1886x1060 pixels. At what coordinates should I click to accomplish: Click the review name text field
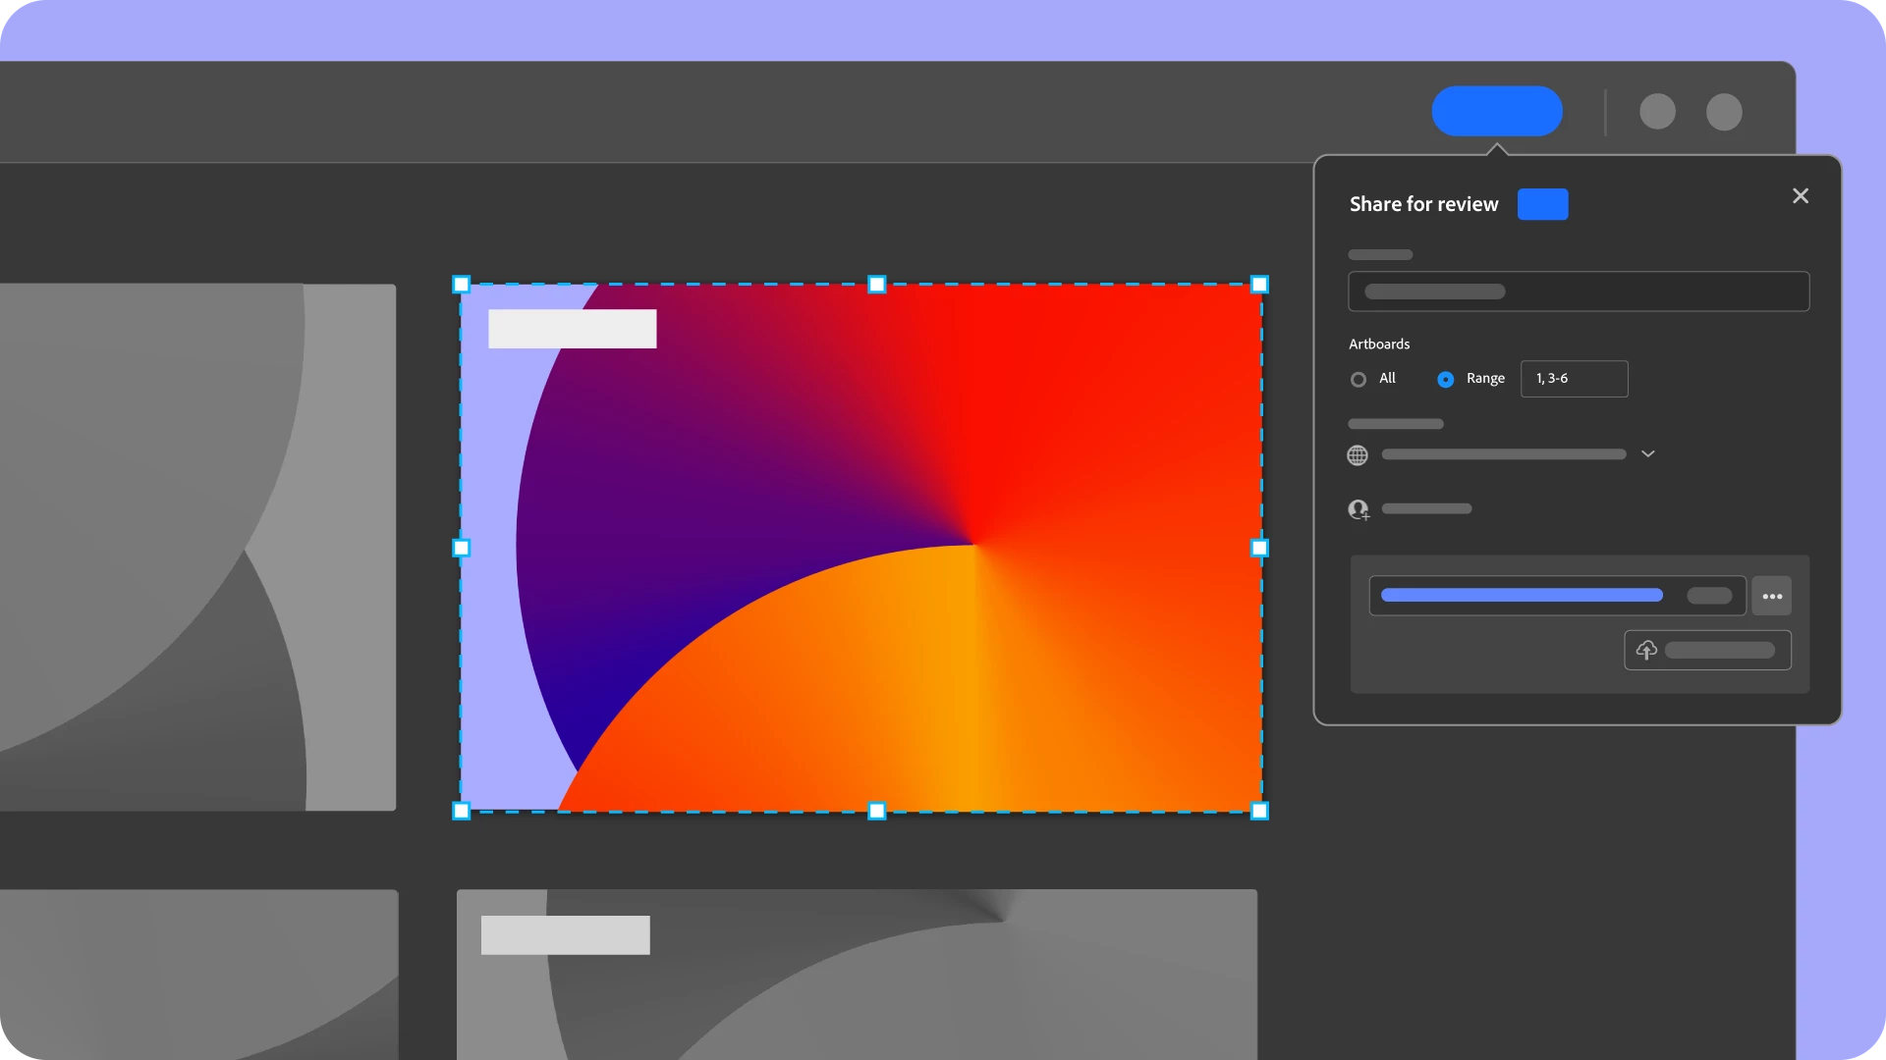pos(1578,291)
